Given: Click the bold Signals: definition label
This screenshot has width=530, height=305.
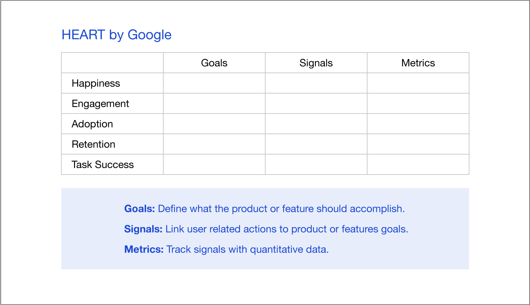Looking at the screenshot, I should [x=143, y=229].
